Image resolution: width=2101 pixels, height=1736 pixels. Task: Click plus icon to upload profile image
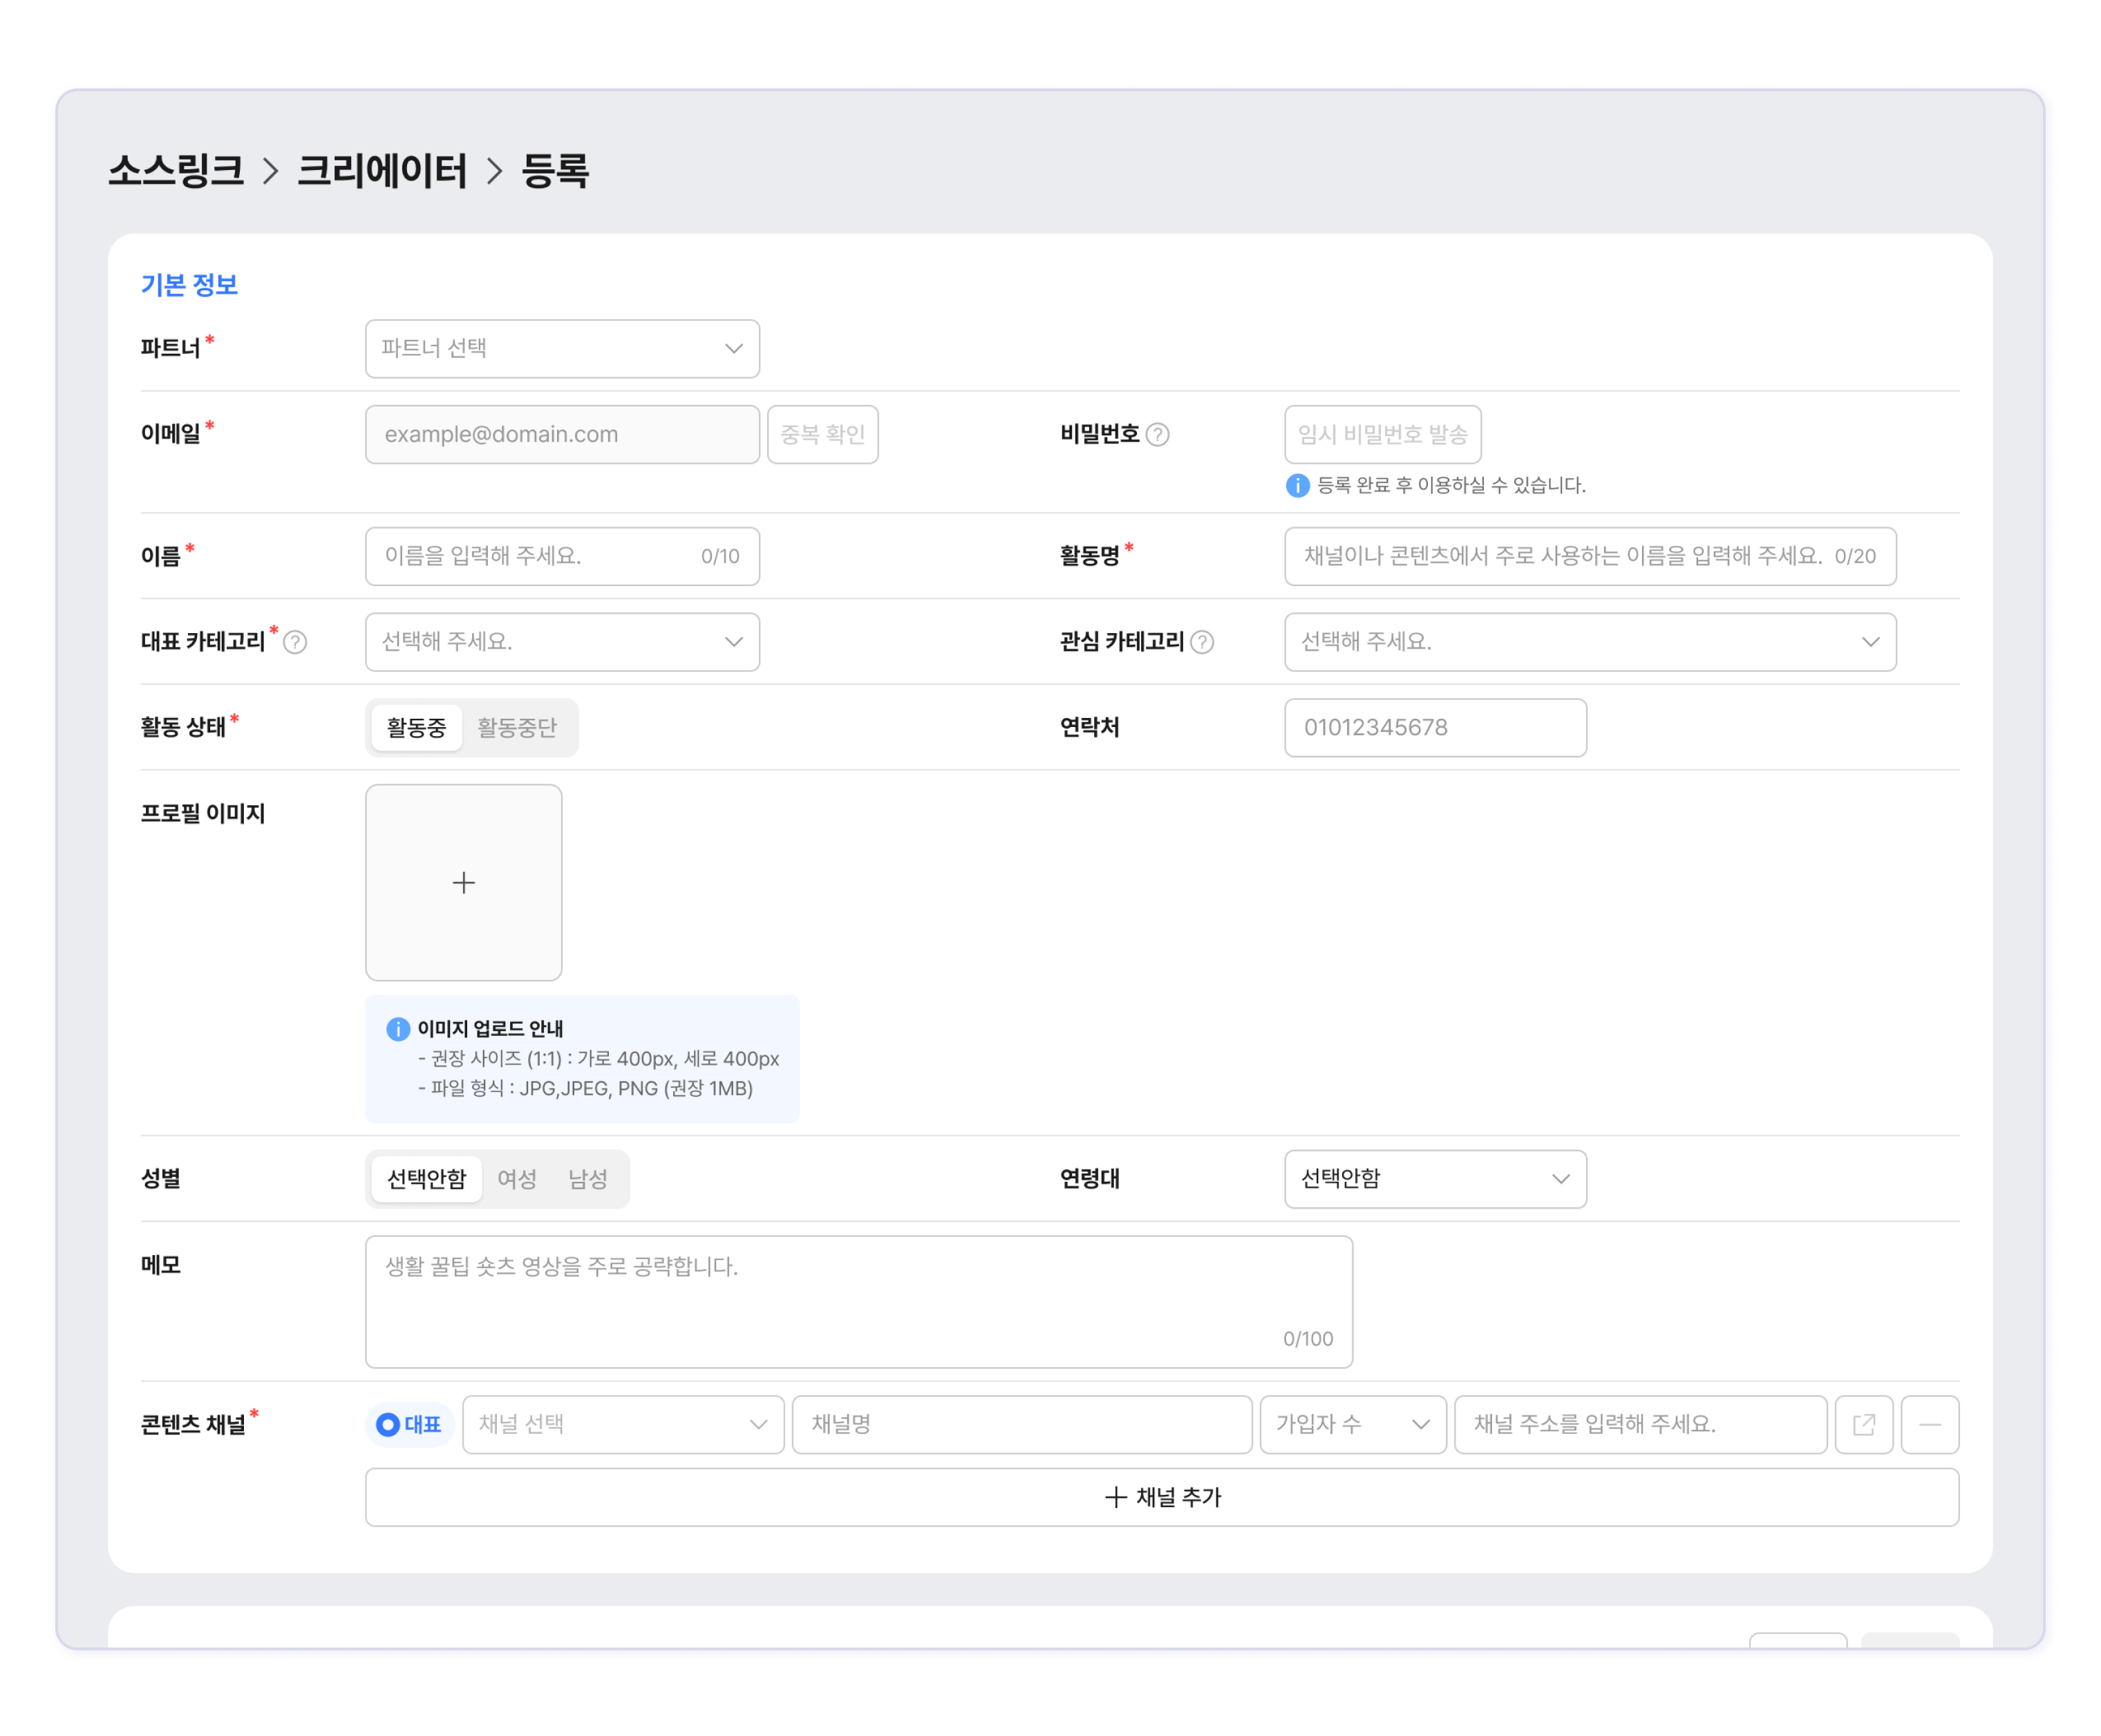click(x=463, y=882)
